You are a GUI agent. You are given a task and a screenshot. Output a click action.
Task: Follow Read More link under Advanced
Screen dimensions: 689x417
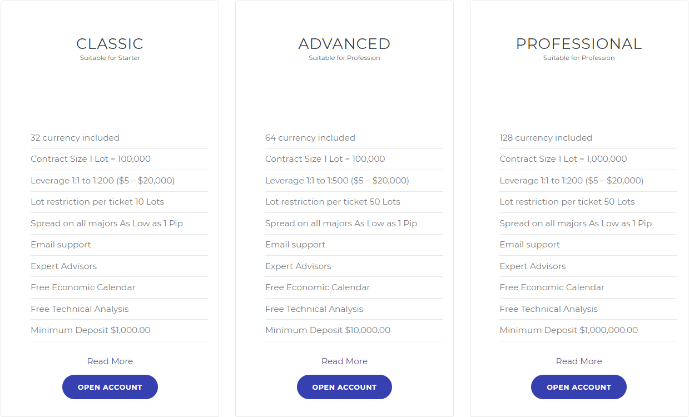point(344,361)
